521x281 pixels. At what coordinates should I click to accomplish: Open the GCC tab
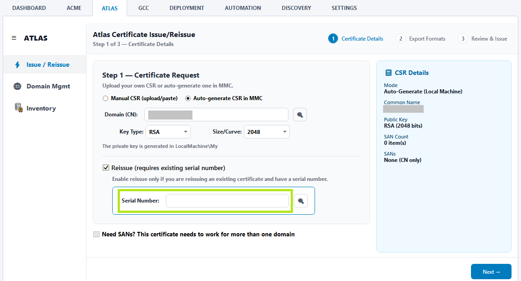point(143,8)
